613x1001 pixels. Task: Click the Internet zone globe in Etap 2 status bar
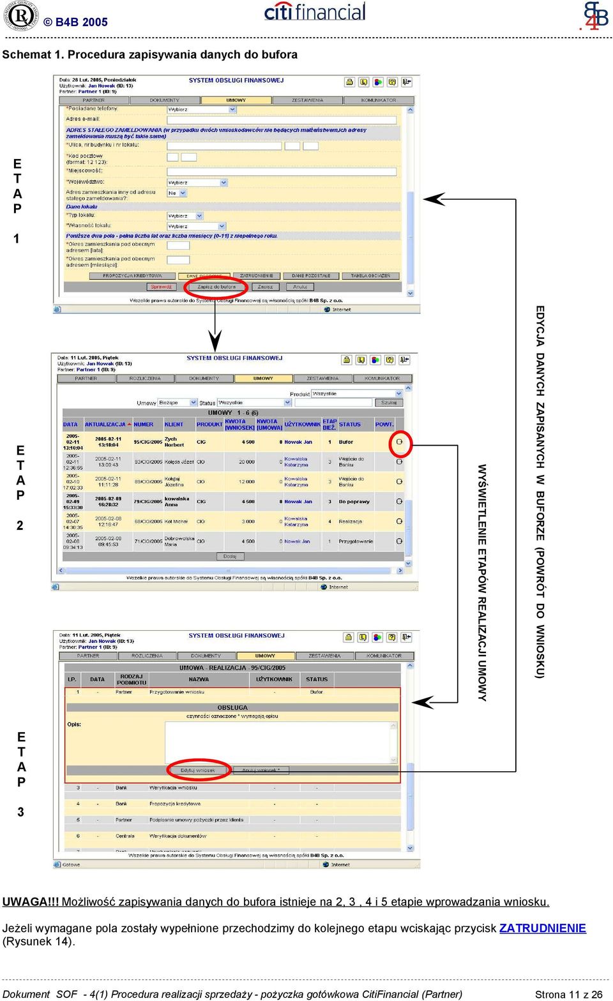pyautogui.click(x=324, y=587)
